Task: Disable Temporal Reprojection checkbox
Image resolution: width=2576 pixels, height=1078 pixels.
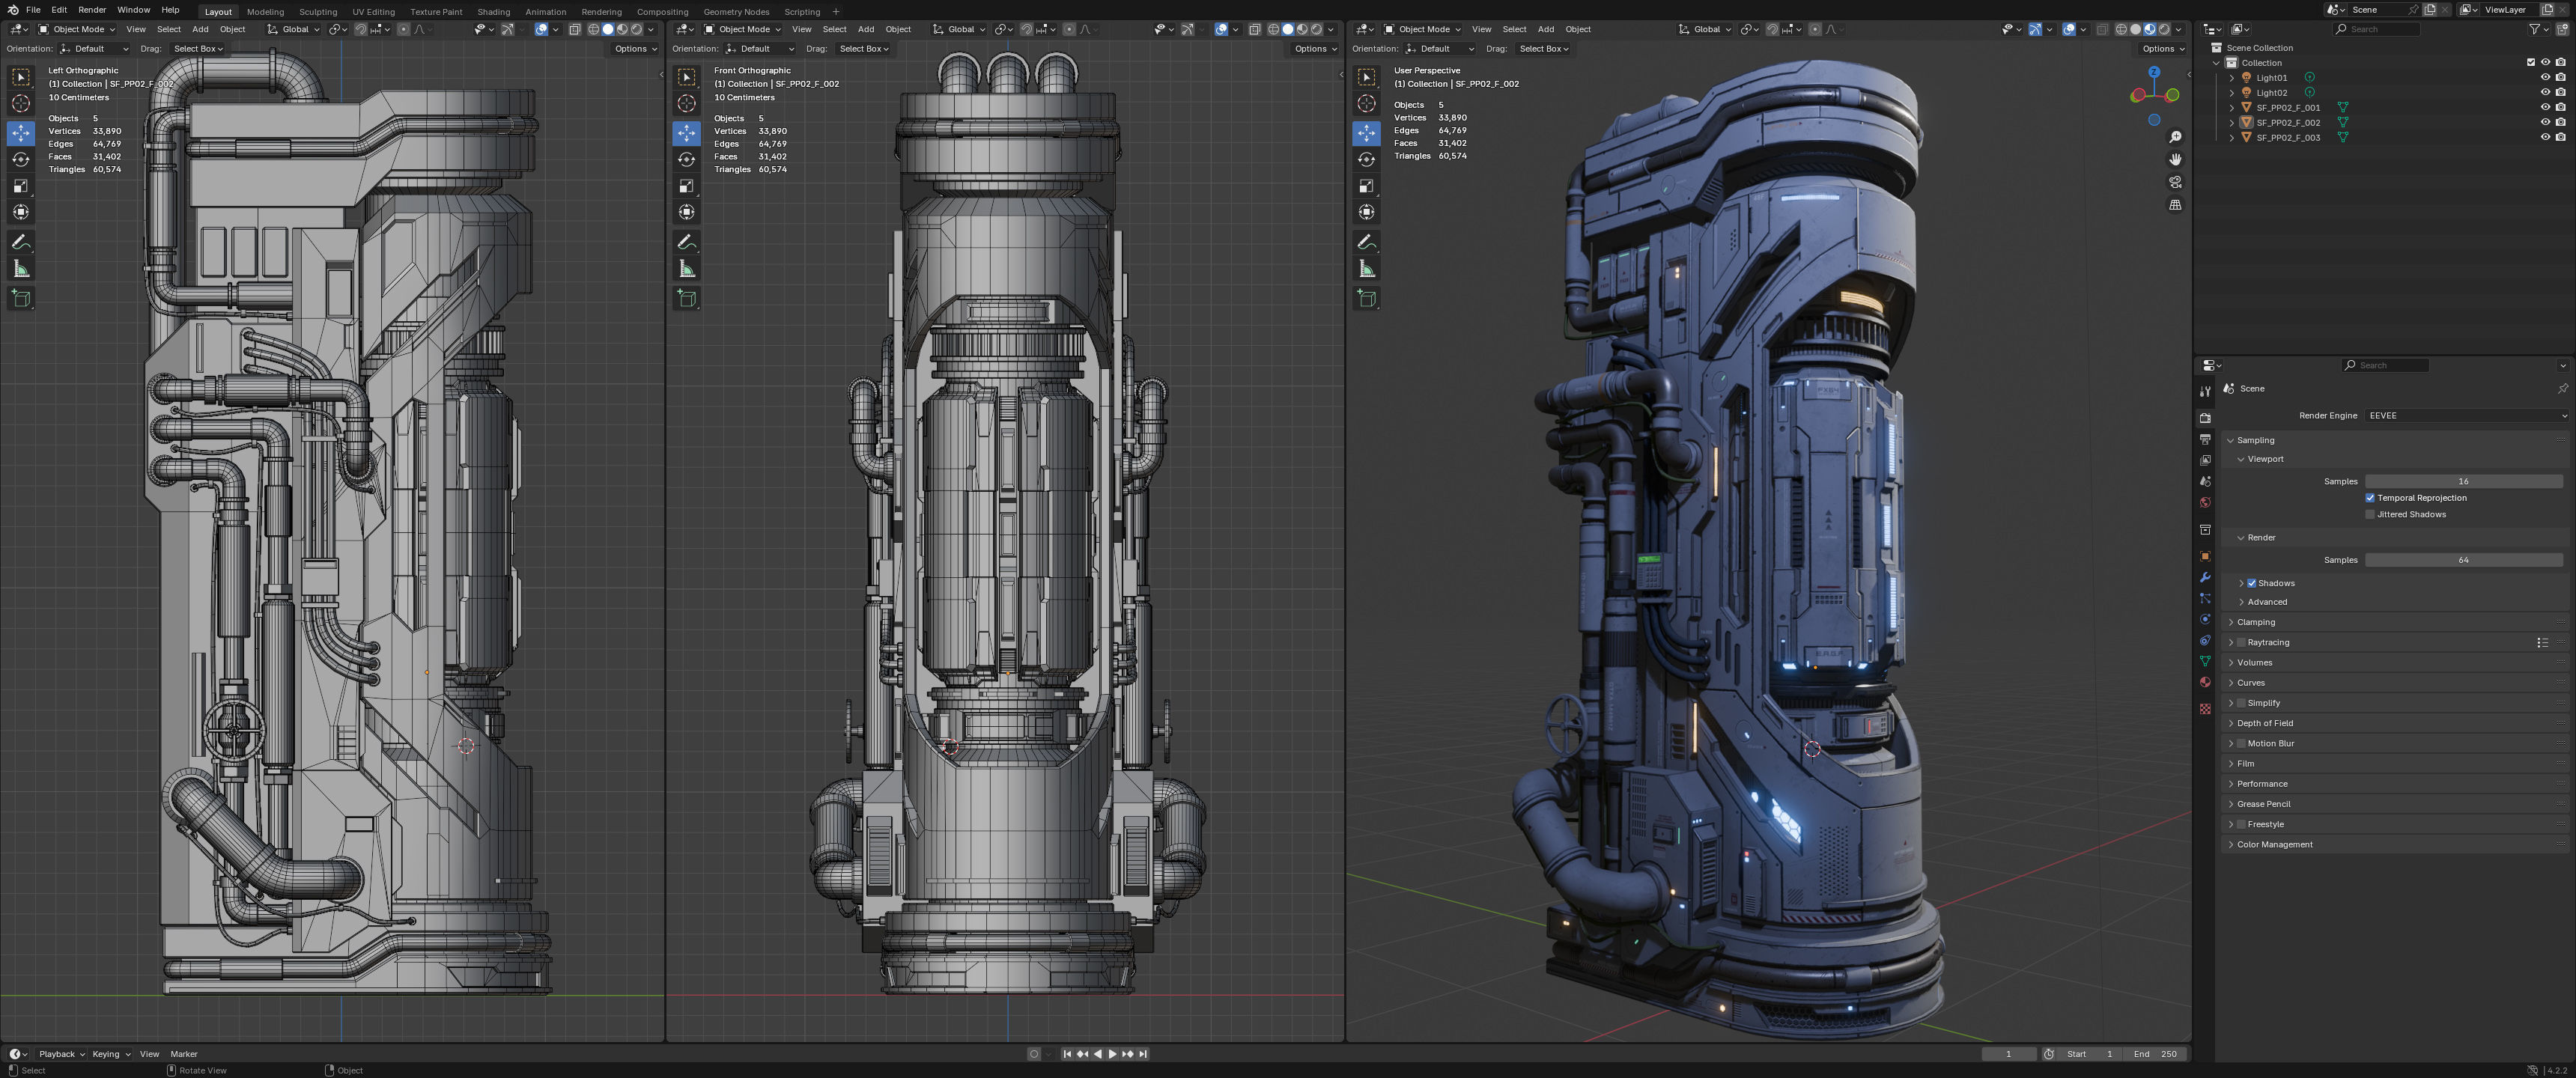Action: (x=2369, y=498)
